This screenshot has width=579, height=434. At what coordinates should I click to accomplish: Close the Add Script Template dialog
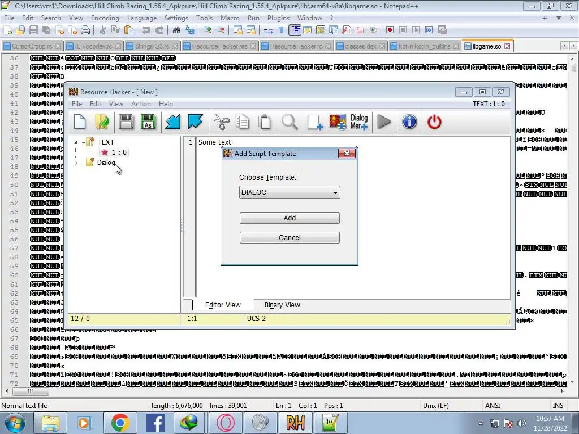347,154
